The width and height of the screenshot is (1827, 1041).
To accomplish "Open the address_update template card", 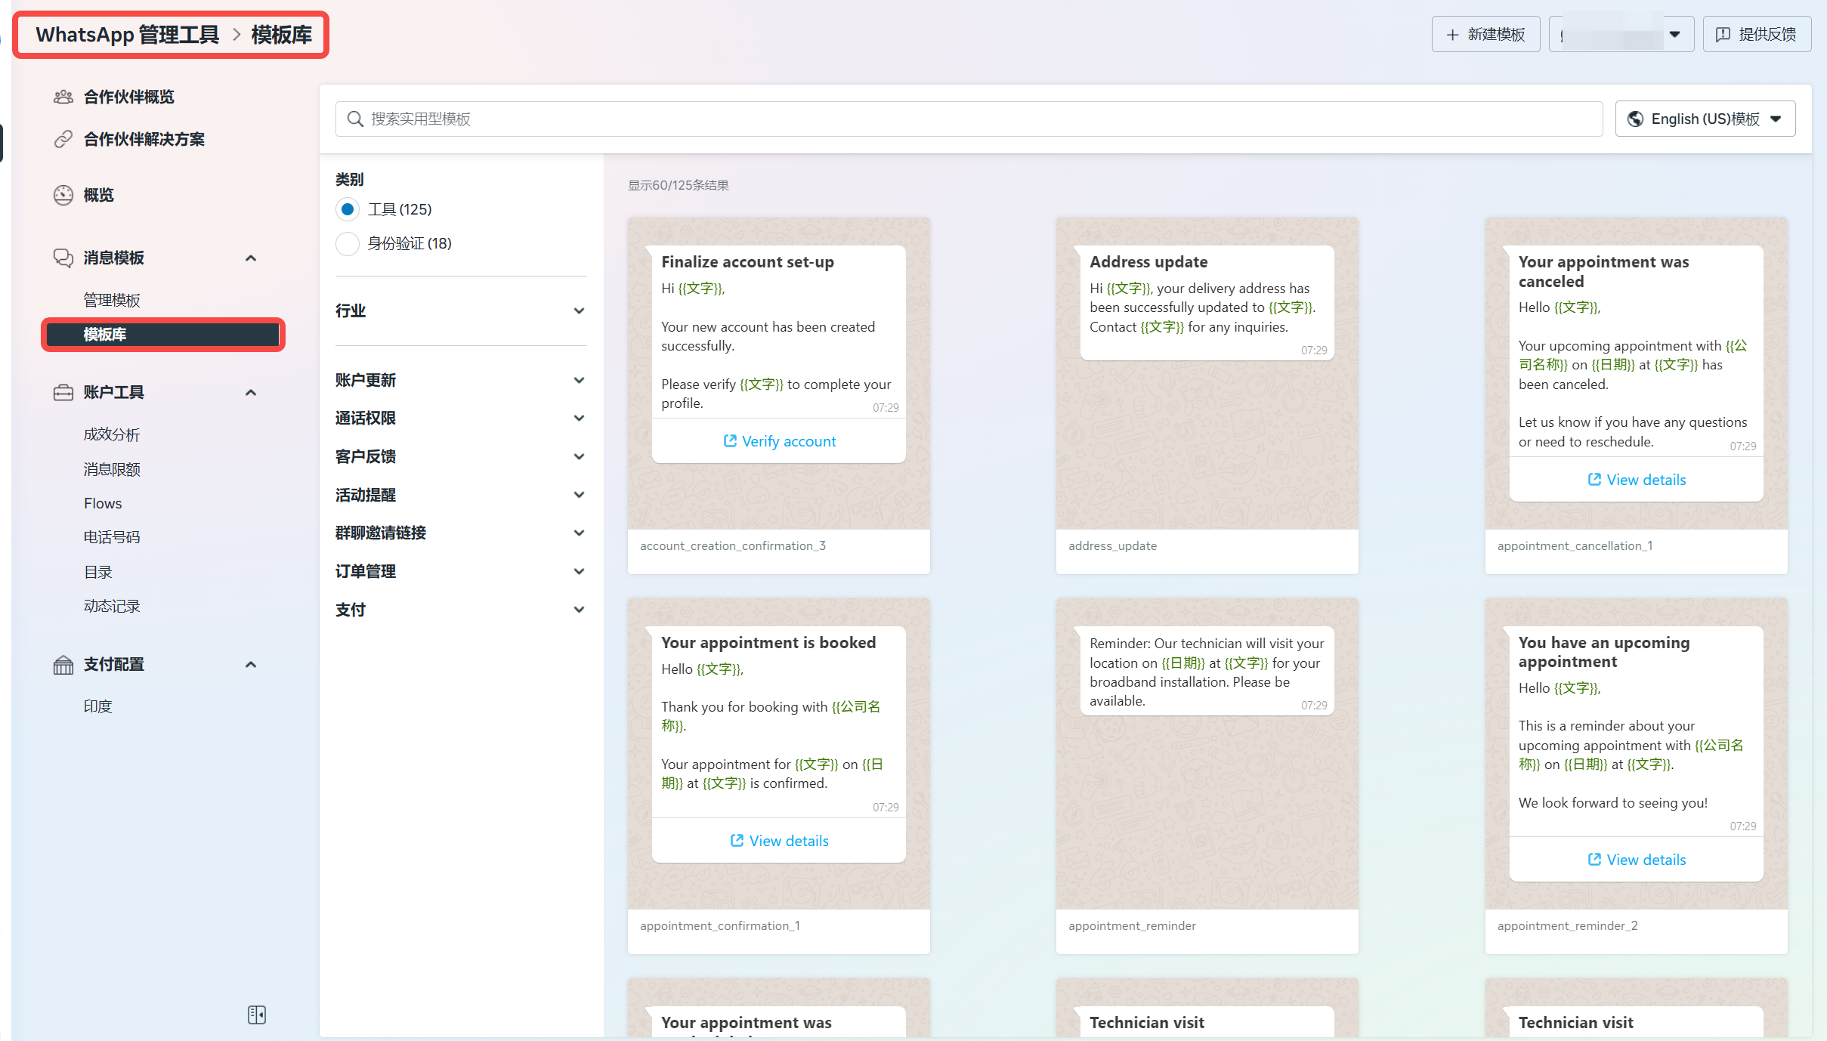I will click(1207, 395).
